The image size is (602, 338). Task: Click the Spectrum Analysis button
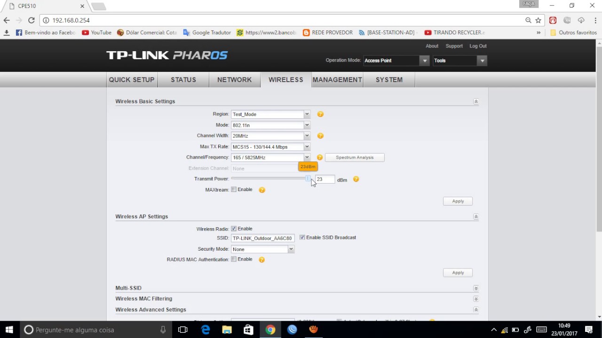pos(355,157)
